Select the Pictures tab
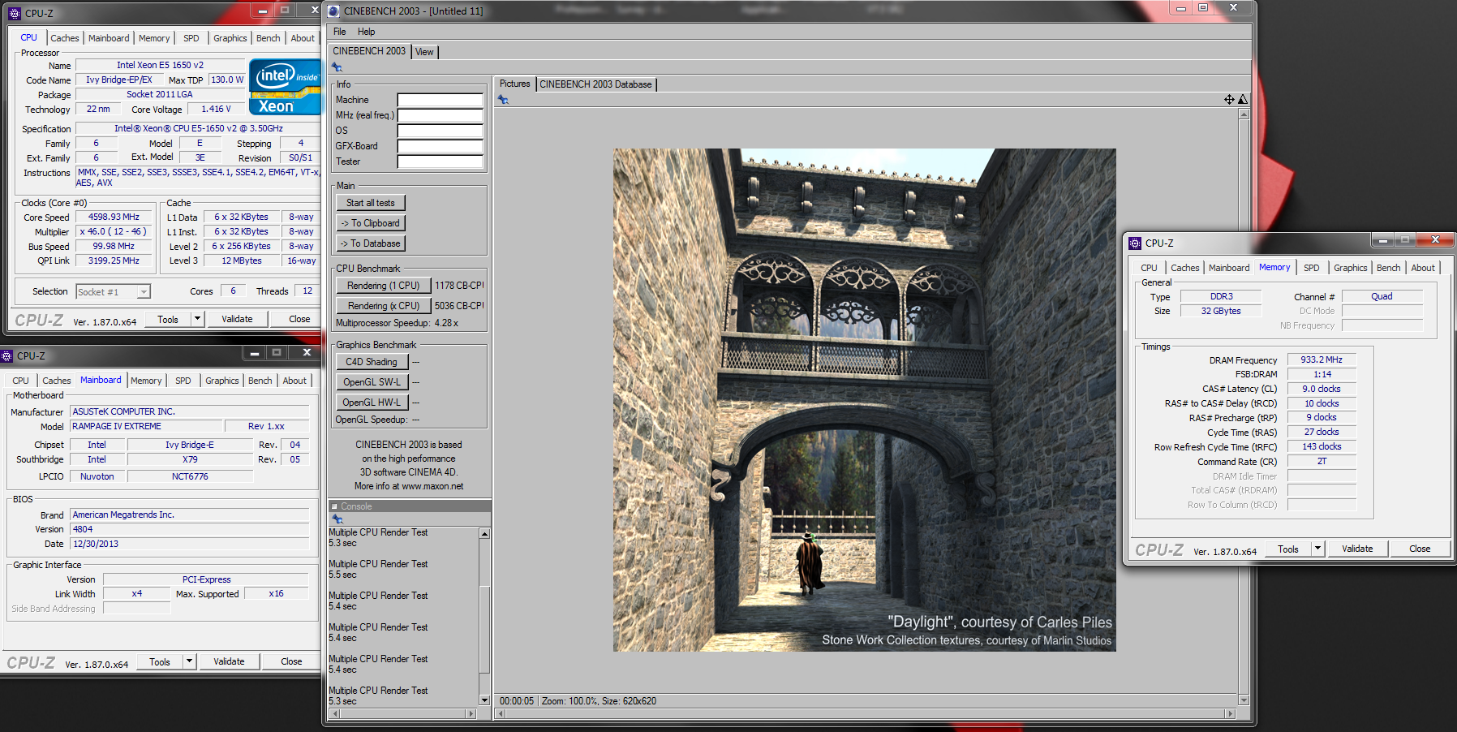 tap(514, 84)
